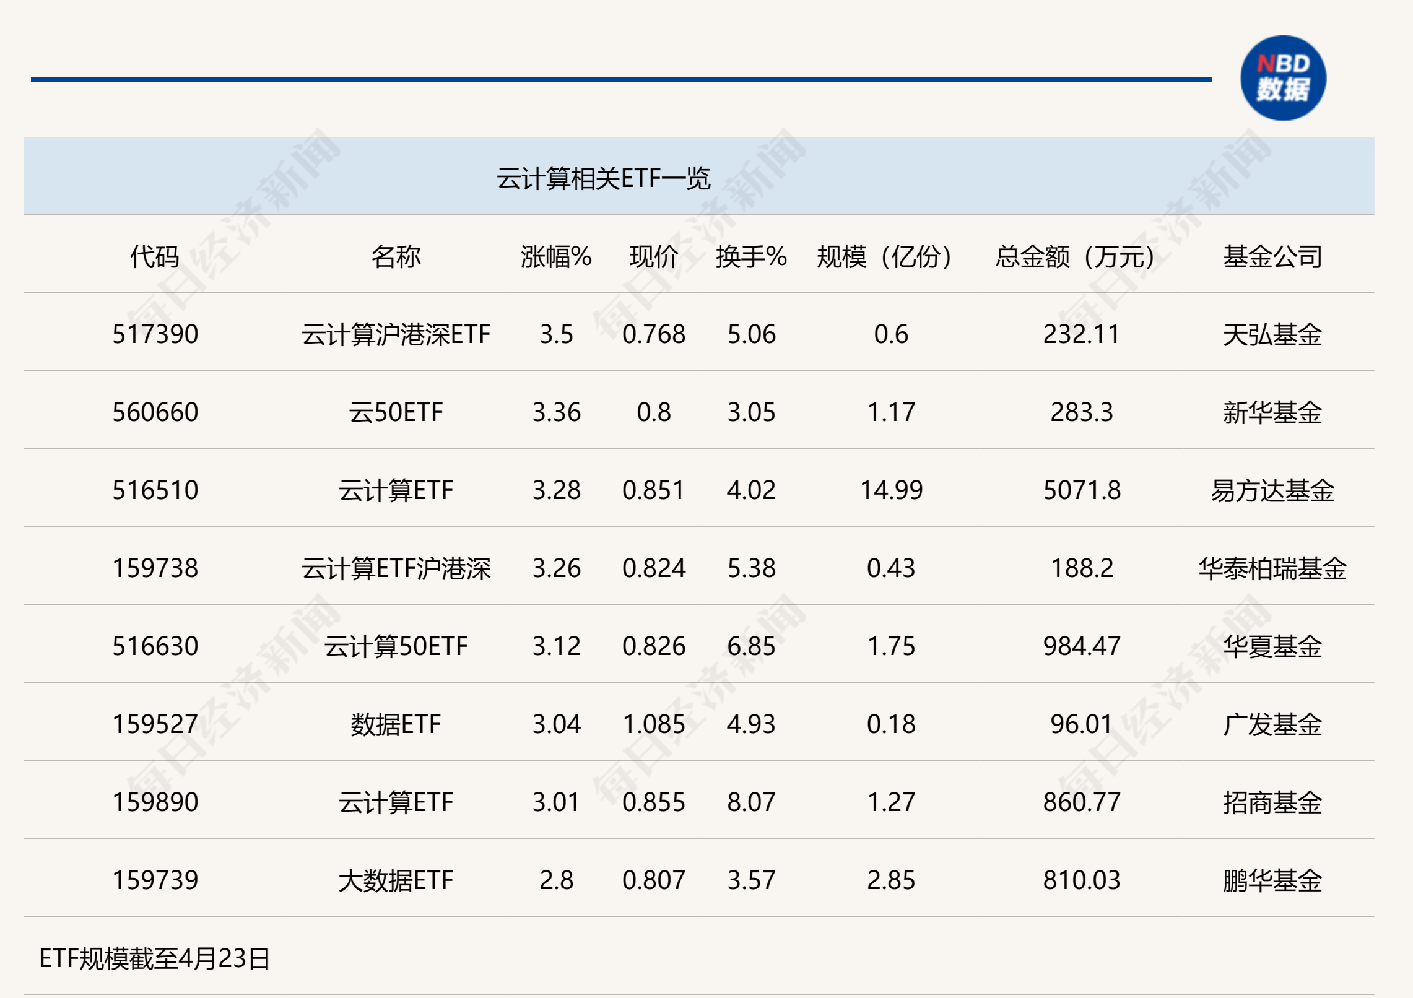Click the 换手% column header
The height and width of the screenshot is (998, 1413).
click(751, 256)
